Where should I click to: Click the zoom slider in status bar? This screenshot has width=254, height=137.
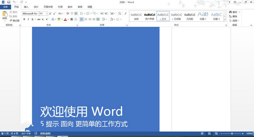coord(232,133)
